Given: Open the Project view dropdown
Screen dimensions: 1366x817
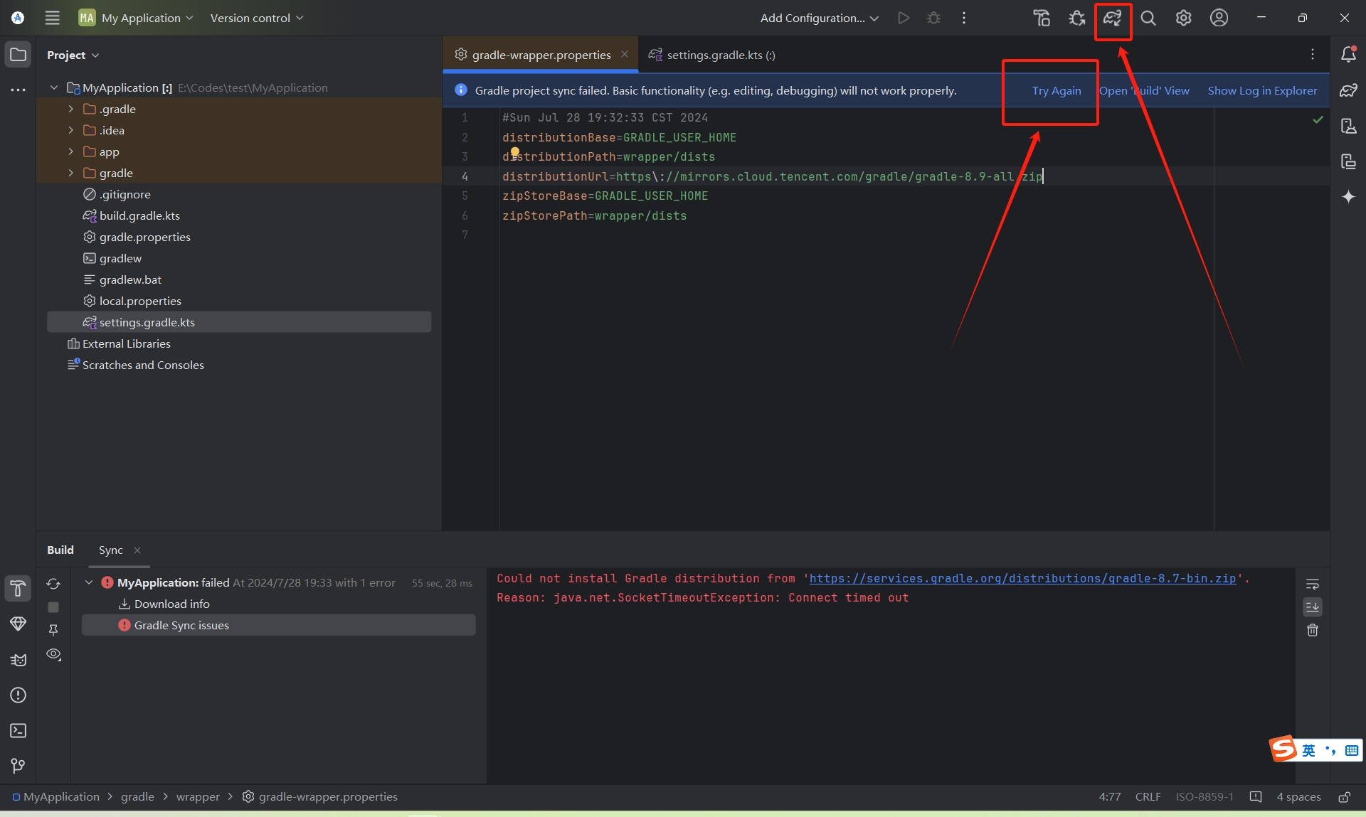Looking at the screenshot, I should [x=73, y=55].
